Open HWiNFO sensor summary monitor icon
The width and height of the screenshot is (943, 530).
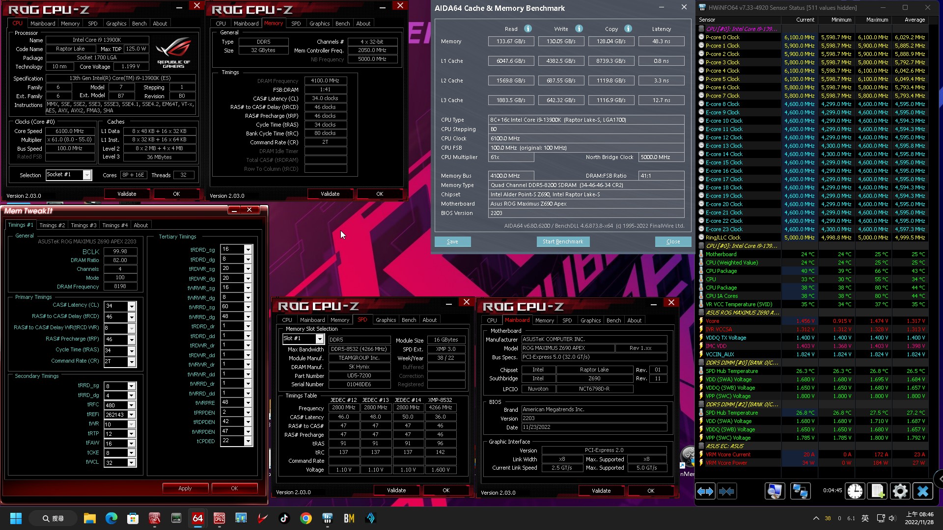pos(775,491)
